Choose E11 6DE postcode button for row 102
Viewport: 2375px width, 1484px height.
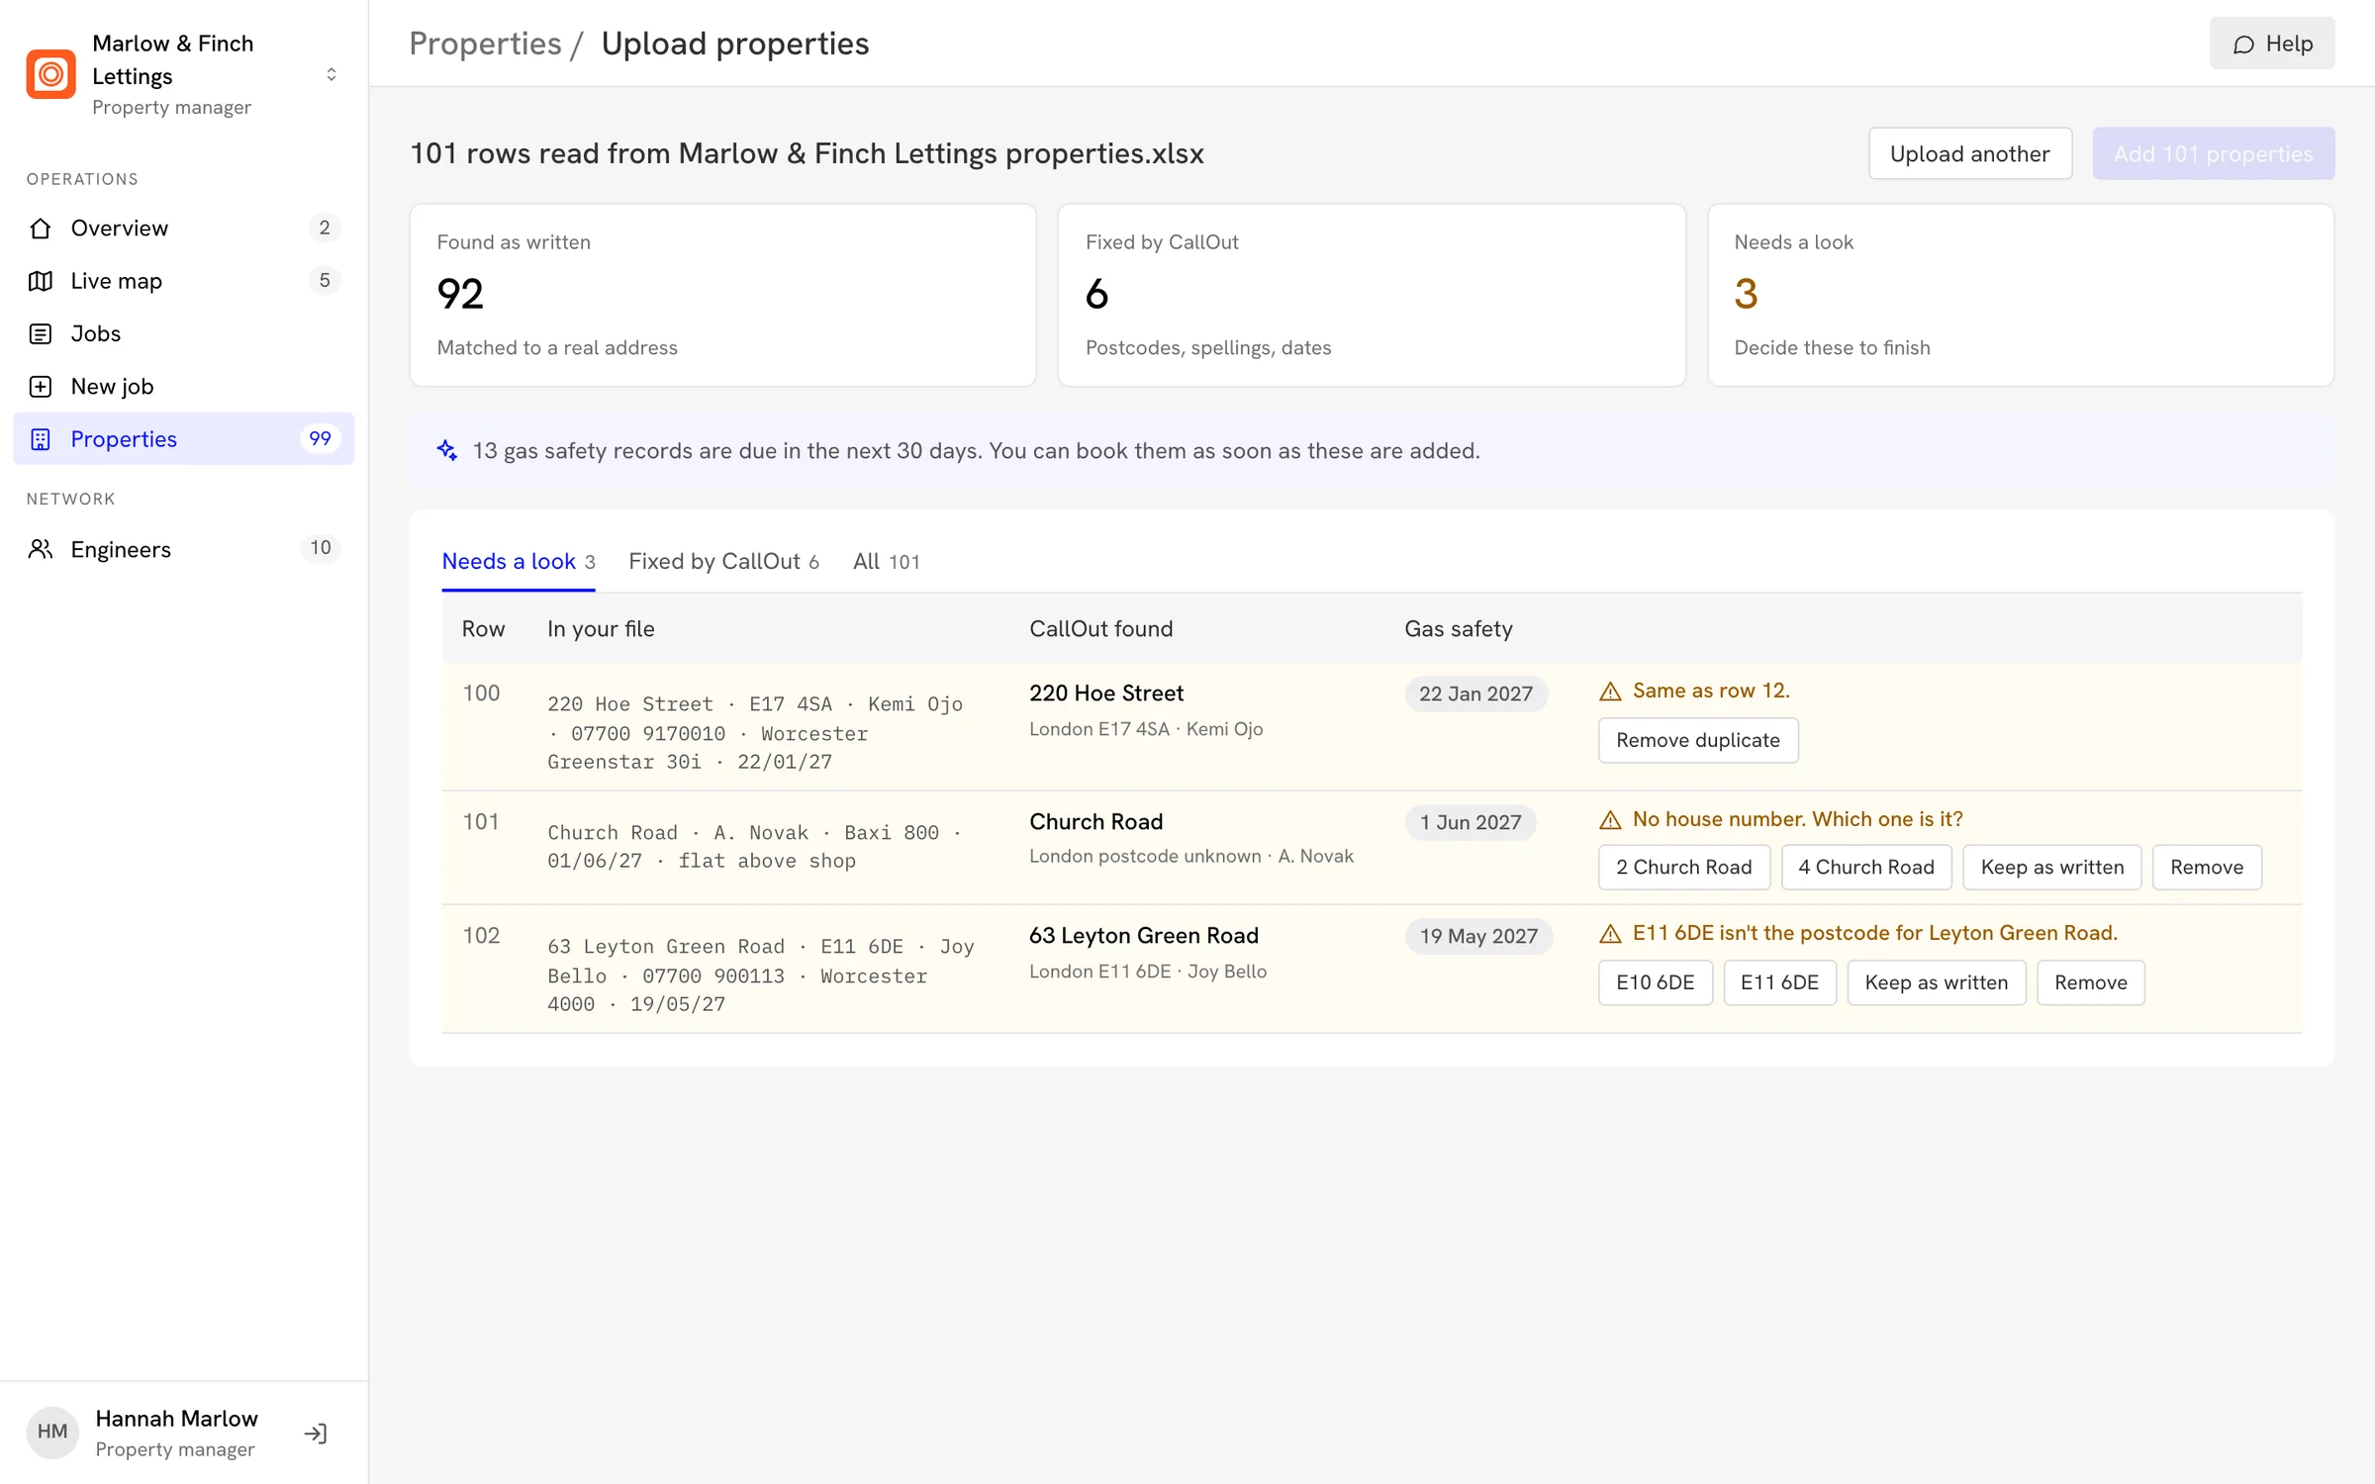click(x=1779, y=982)
